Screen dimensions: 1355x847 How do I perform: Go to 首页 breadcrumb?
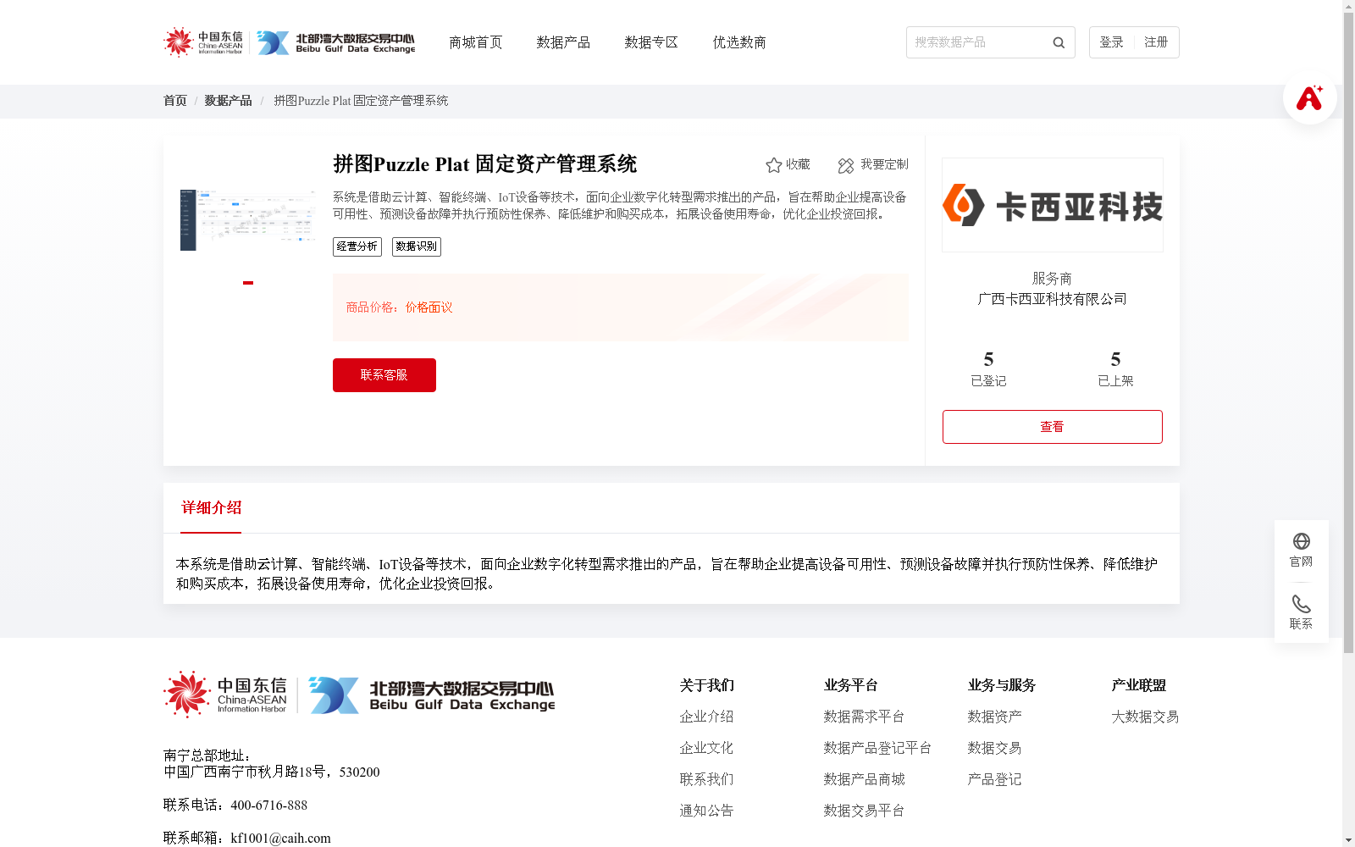point(175,101)
